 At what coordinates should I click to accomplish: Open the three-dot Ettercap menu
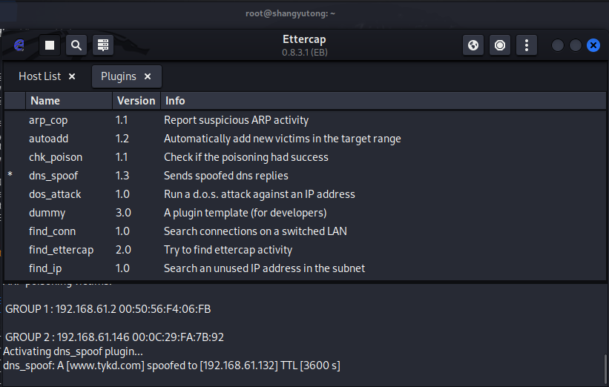click(x=527, y=45)
